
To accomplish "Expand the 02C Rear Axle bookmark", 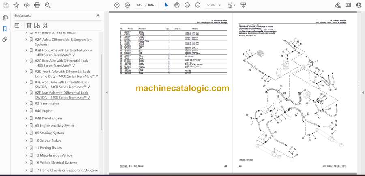I will click(26, 61).
